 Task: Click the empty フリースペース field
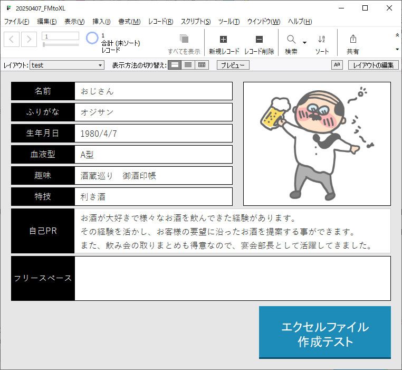pos(233,278)
